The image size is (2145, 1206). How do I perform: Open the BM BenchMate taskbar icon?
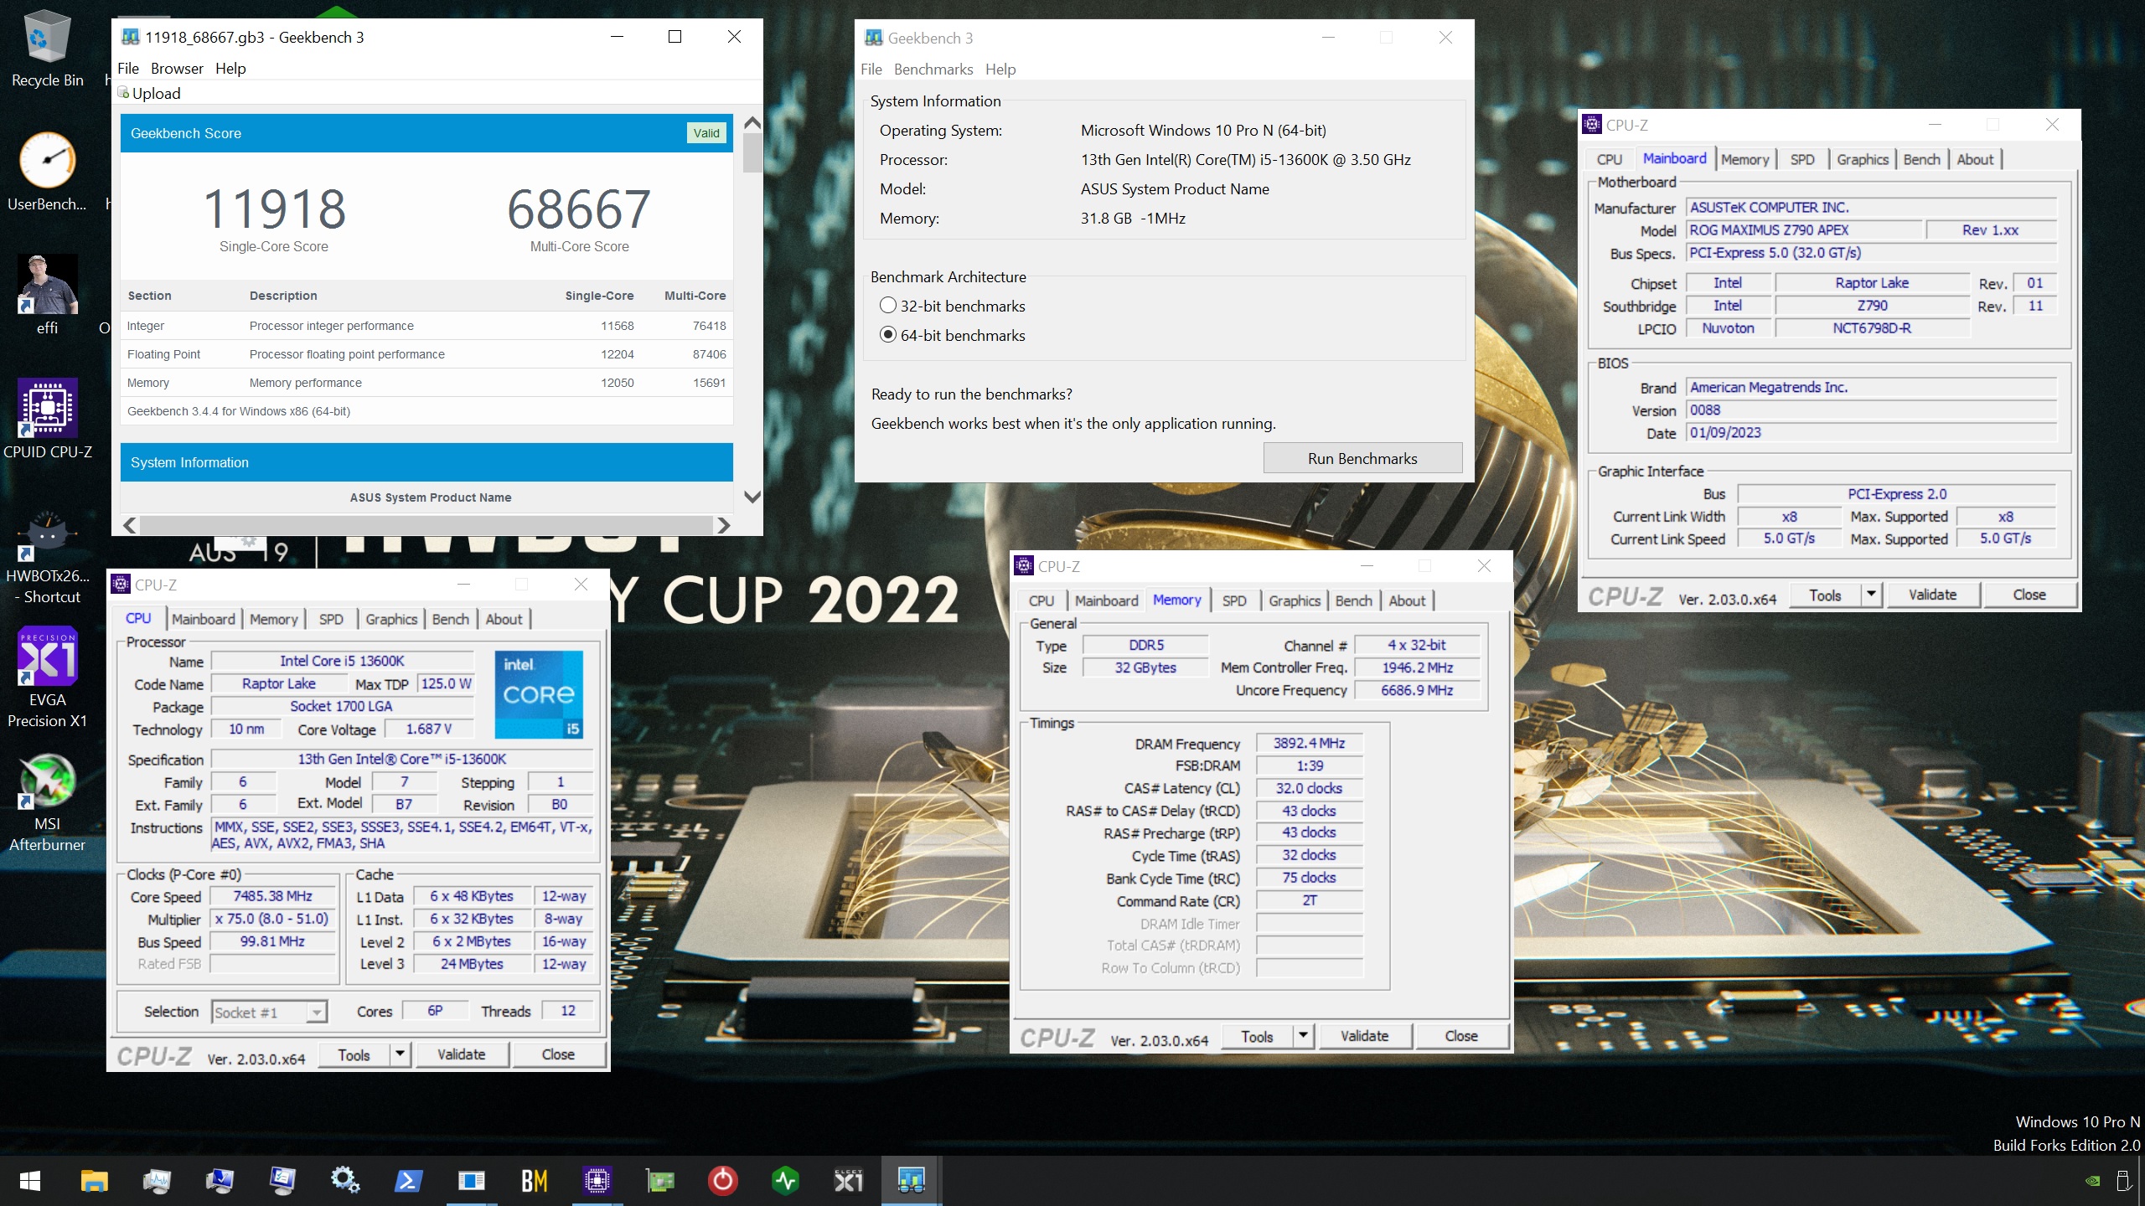tap(534, 1181)
